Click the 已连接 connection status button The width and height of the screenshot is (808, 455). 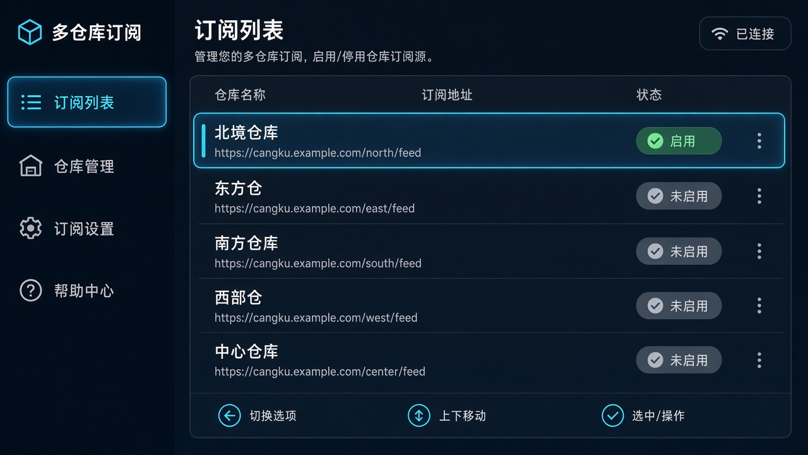tap(745, 33)
